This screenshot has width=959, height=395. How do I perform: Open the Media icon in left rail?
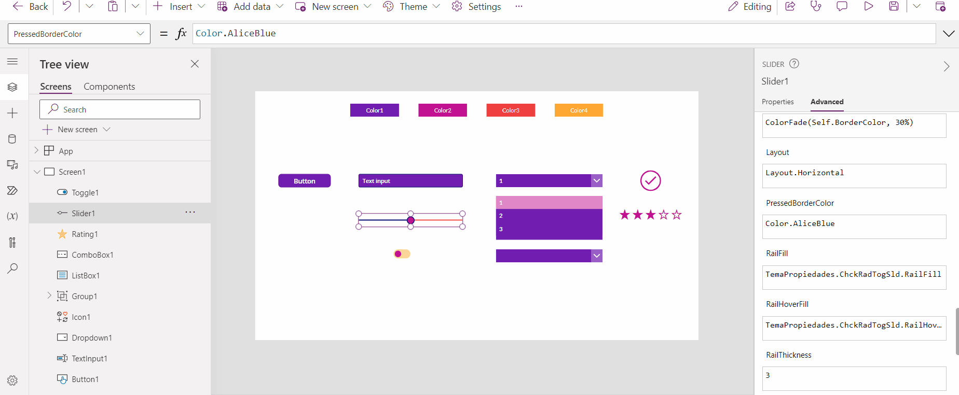point(12,165)
